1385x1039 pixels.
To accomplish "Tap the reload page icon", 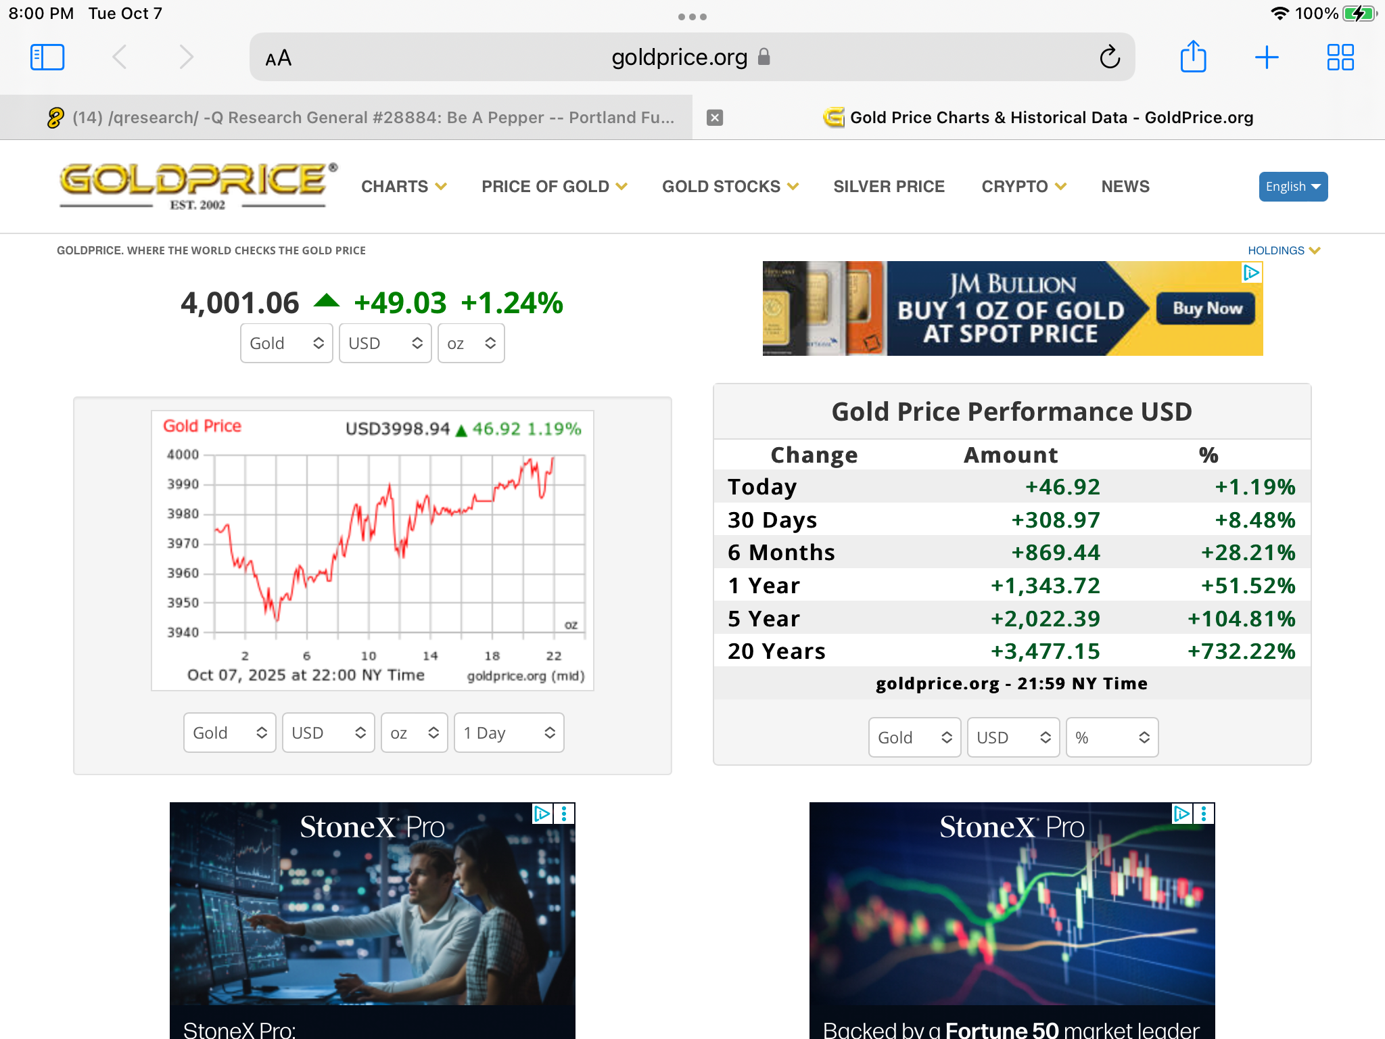I will pos(1110,57).
